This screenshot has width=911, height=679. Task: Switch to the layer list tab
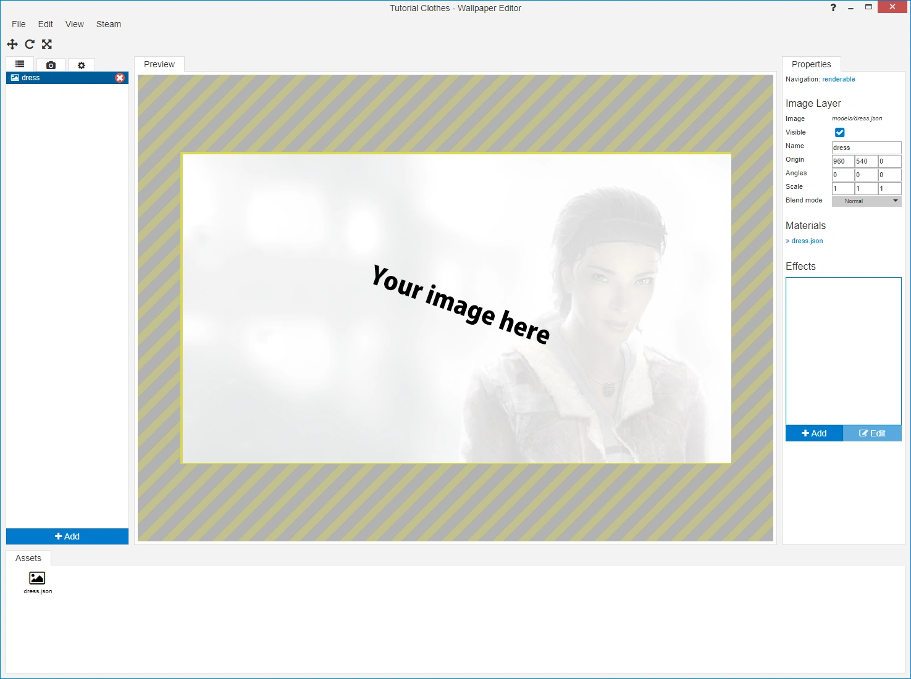pyautogui.click(x=20, y=64)
